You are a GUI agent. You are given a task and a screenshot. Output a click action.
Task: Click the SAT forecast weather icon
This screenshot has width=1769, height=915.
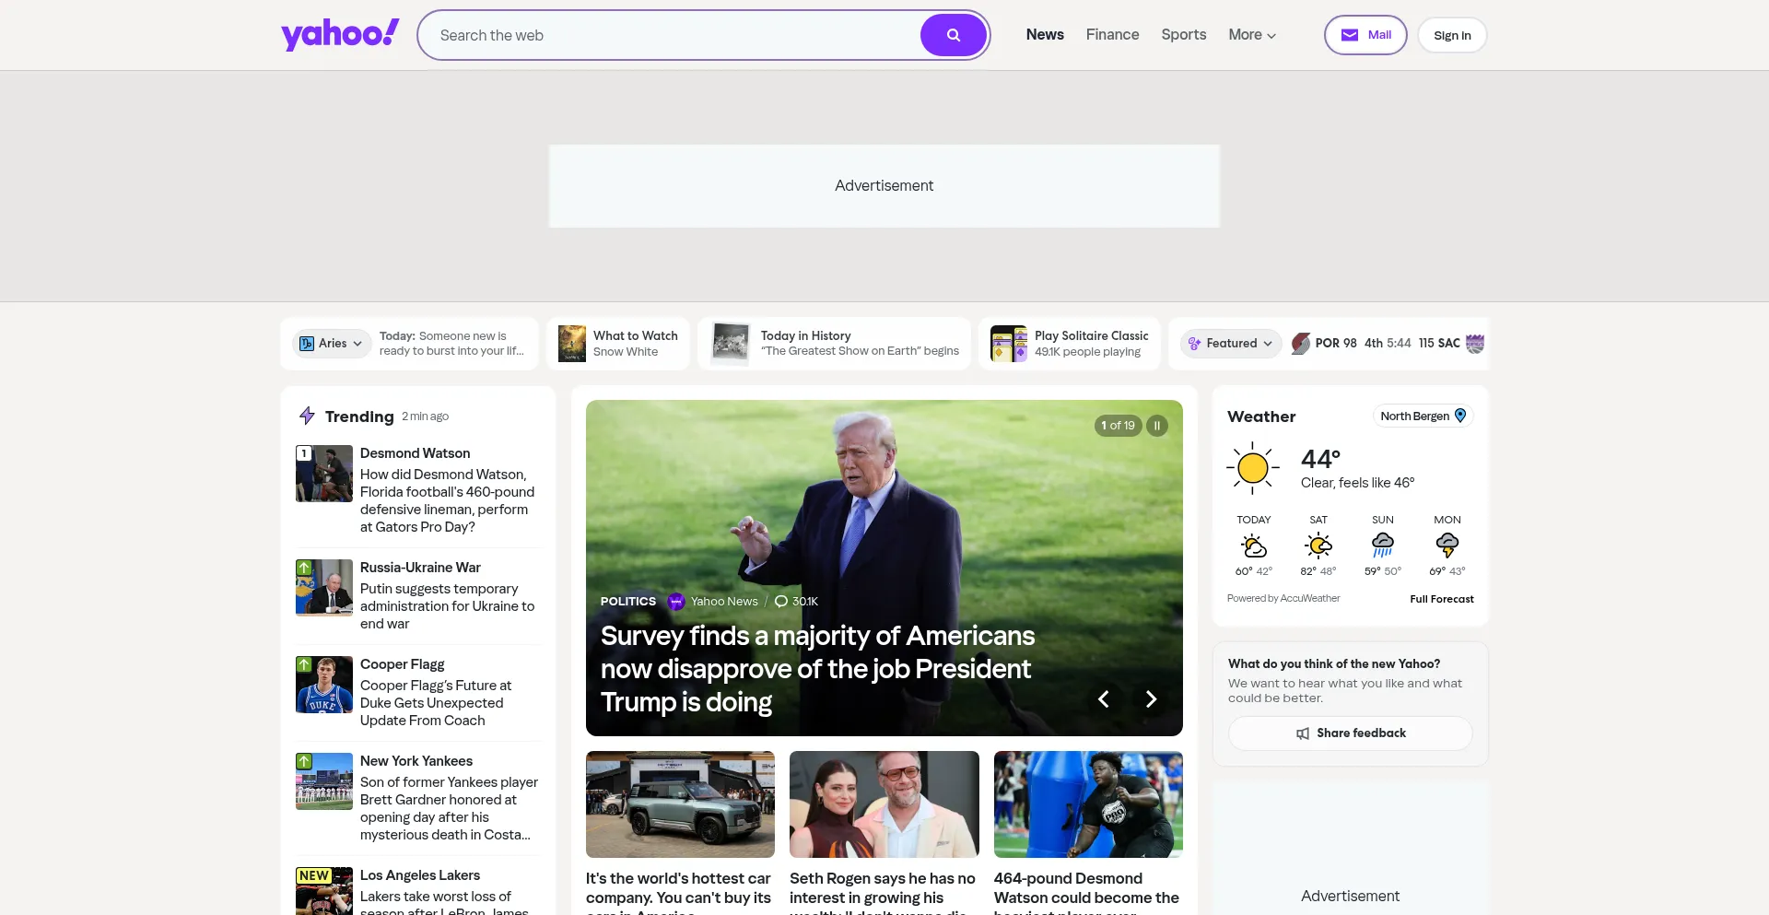[1318, 545]
